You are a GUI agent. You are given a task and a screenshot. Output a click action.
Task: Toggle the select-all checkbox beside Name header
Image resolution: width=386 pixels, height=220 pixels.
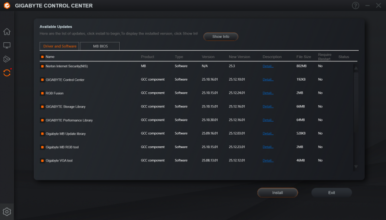(x=42, y=57)
